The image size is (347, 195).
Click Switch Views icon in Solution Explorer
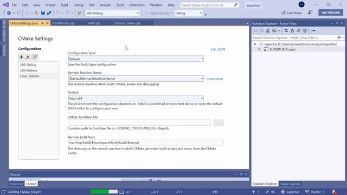point(274,30)
